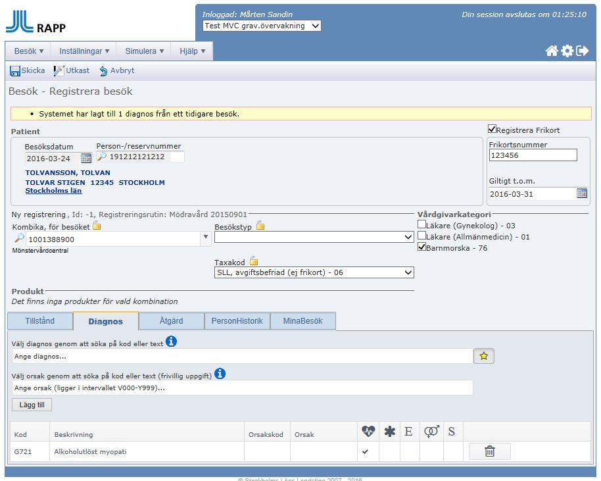
Task: Click the Skicka save disk icon
Action: pos(15,71)
